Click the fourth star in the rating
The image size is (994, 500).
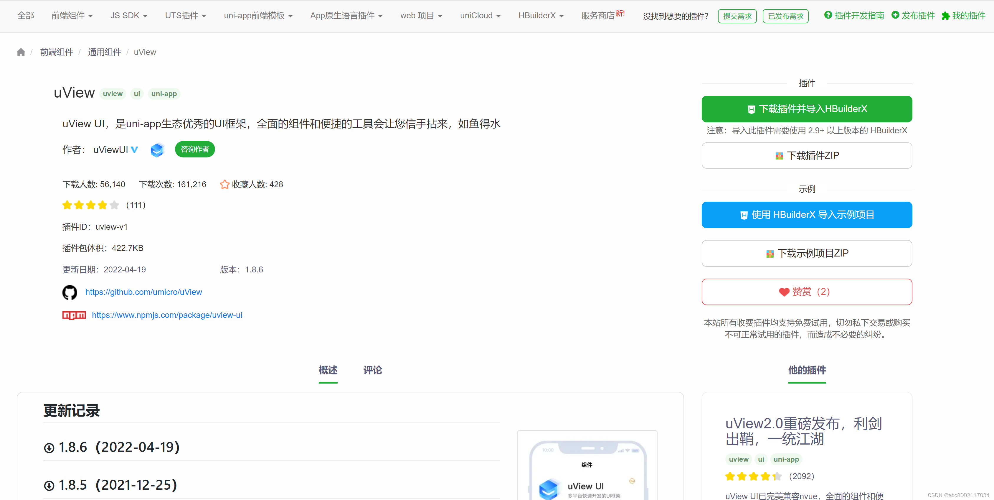coord(102,205)
